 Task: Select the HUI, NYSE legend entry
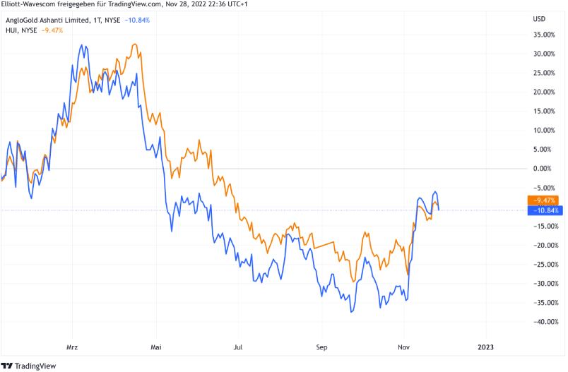[20, 31]
